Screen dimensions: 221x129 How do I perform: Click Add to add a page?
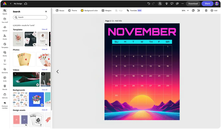(214, 11)
